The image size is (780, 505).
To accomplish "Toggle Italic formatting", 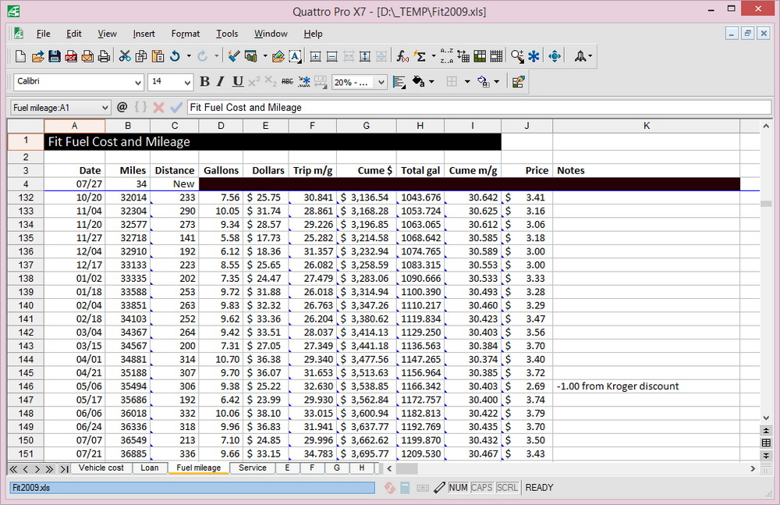I will pos(221,82).
